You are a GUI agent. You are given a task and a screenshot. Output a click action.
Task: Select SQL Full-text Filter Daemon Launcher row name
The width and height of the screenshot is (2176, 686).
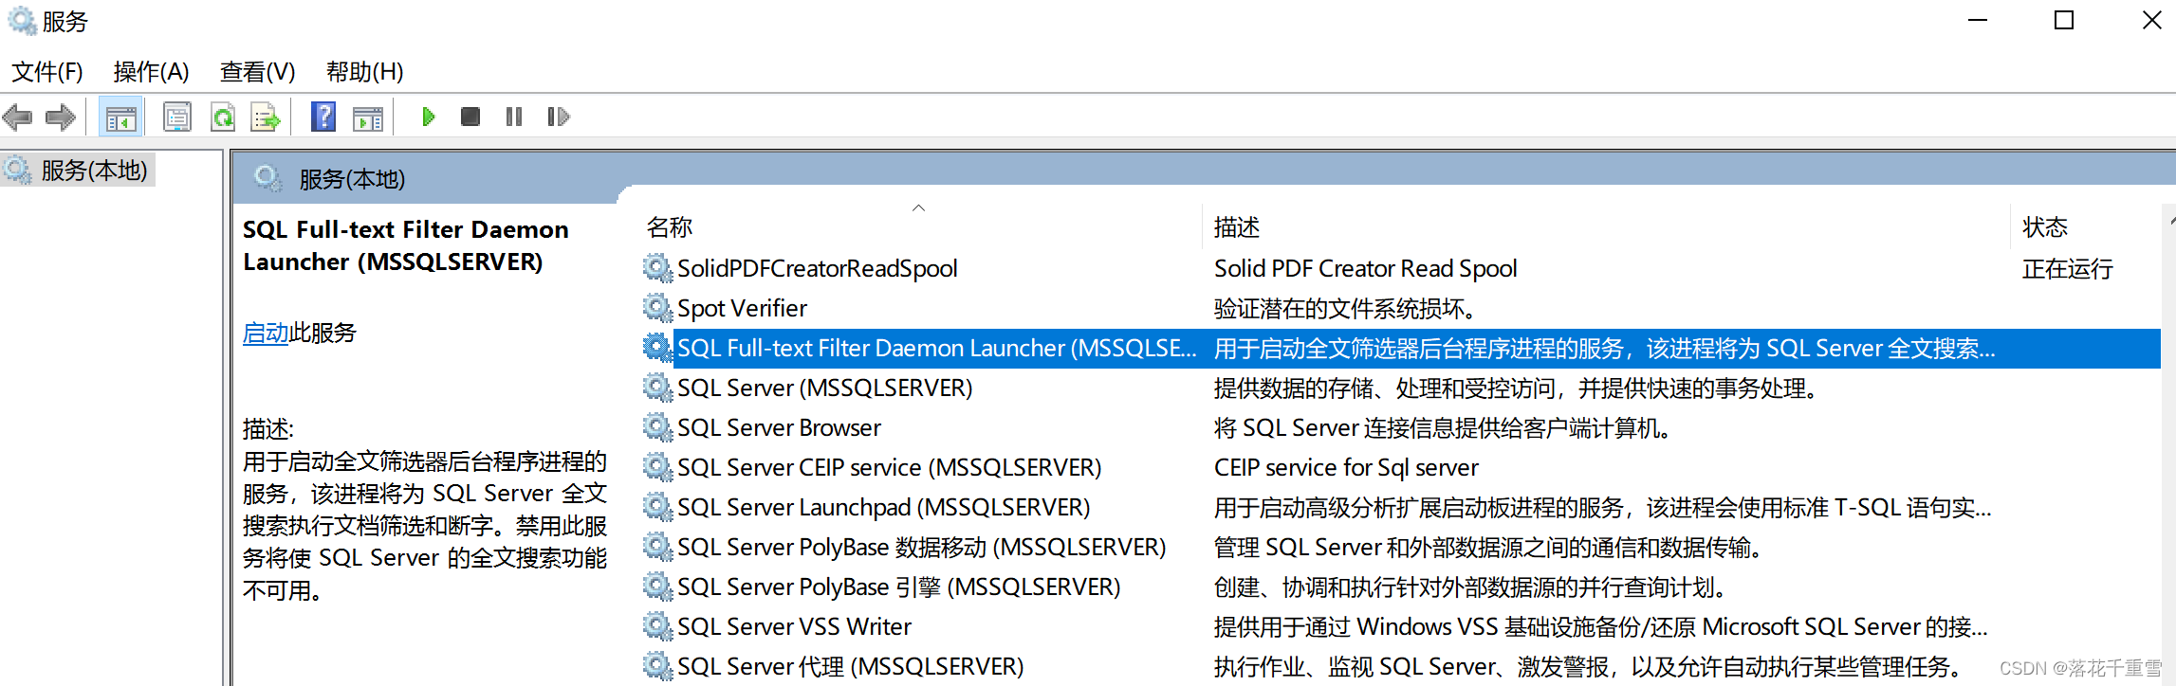[x=937, y=348]
